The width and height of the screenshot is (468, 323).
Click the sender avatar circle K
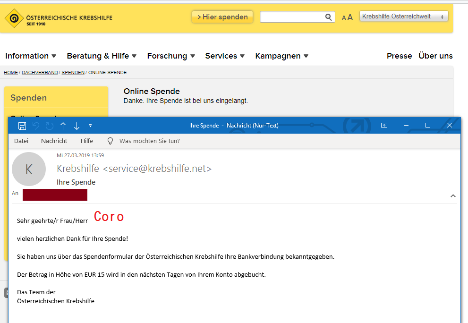click(x=29, y=169)
